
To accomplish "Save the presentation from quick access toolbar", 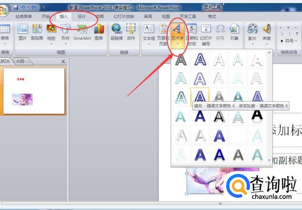I will click(x=16, y=8).
